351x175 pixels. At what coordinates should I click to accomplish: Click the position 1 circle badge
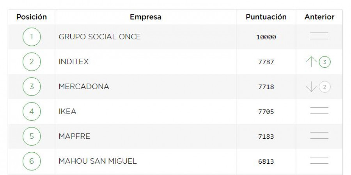[x=32, y=37]
